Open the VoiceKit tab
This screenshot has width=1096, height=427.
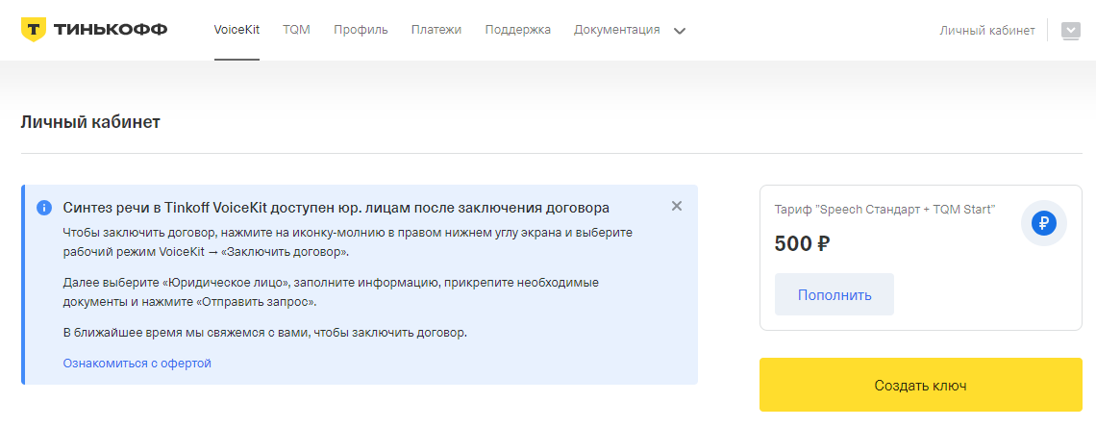[237, 30]
